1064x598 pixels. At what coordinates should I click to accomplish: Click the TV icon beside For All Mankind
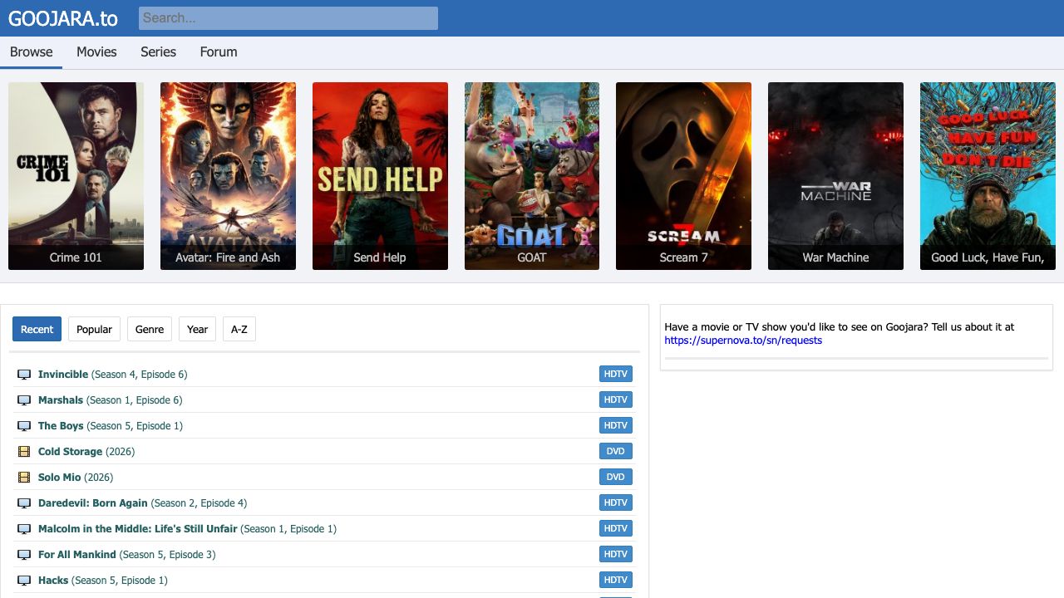[x=24, y=555]
